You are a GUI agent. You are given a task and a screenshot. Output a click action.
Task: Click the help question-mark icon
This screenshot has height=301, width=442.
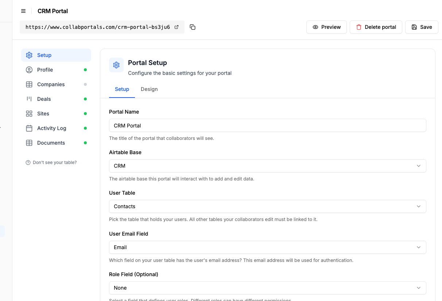pos(28,163)
